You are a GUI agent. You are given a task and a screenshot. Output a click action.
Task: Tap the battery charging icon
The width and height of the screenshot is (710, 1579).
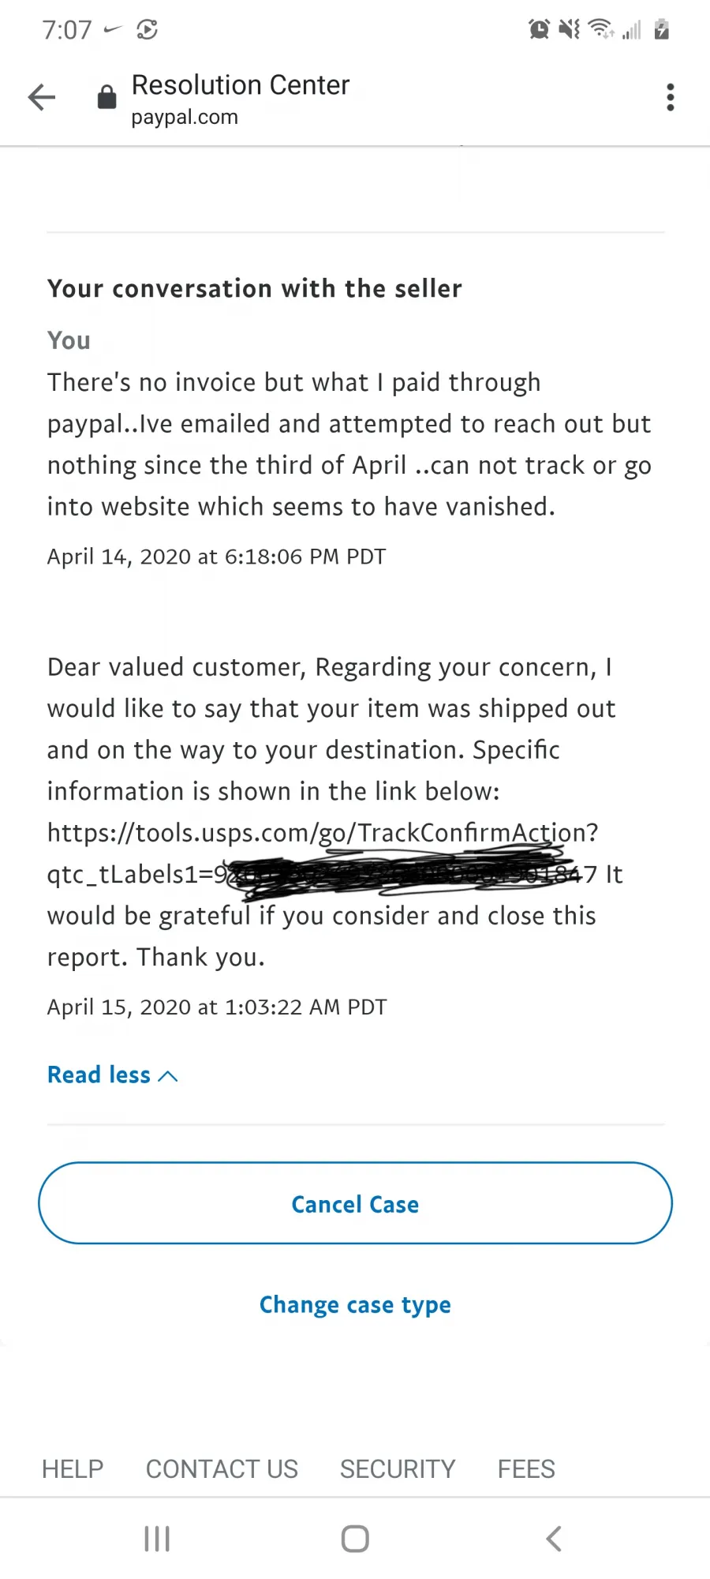tap(662, 29)
